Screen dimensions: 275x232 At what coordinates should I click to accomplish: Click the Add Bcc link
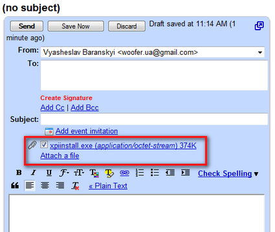[x=85, y=108]
